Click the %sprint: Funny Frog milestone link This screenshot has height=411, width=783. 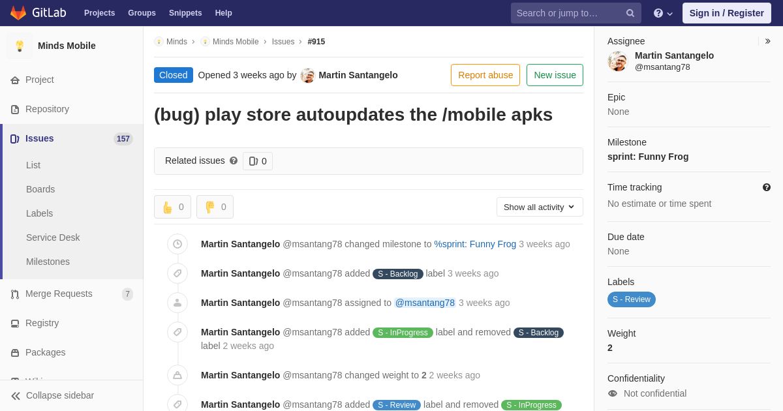(475, 244)
